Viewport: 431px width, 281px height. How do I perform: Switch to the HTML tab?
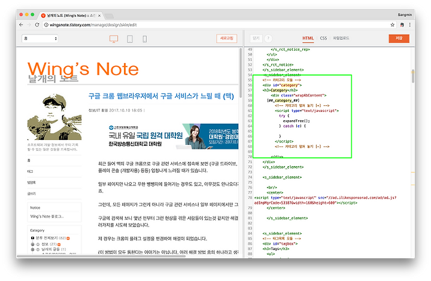(308, 38)
